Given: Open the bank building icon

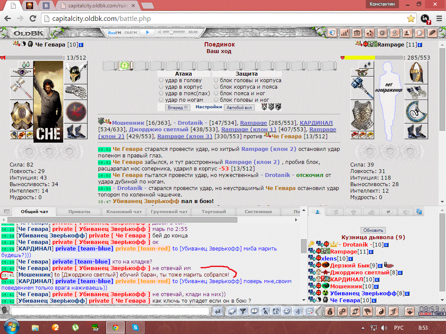Looking at the screenshot, I should [x=357, y=33].
